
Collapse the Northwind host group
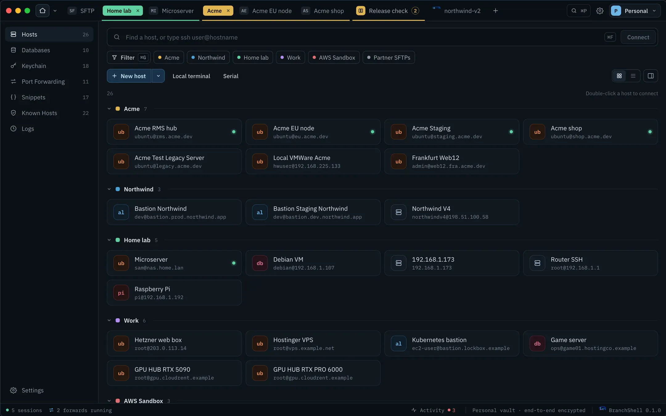(x=109, y=189)
